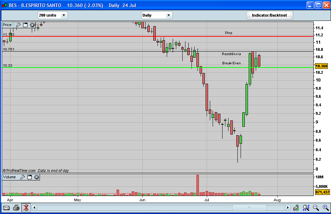Maximize the Volume panel window icon

click(x=30, y=177)
